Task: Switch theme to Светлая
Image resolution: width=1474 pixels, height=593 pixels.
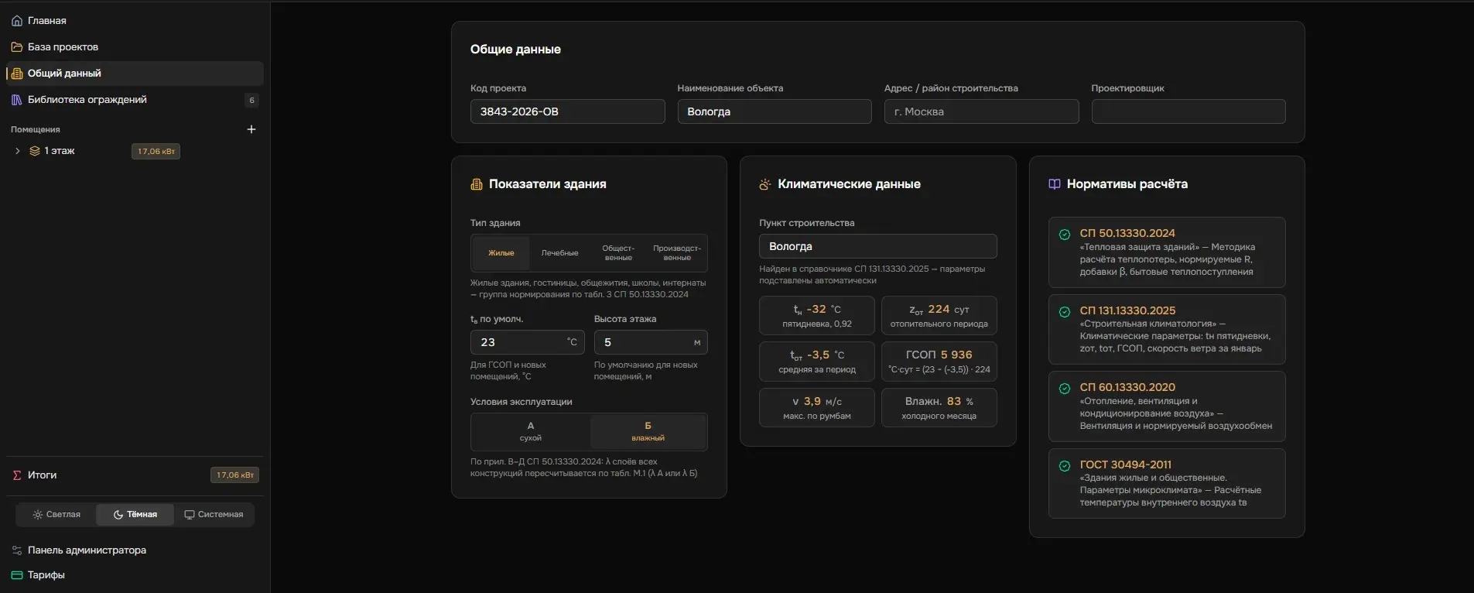Action: click(x=56, y=514)
